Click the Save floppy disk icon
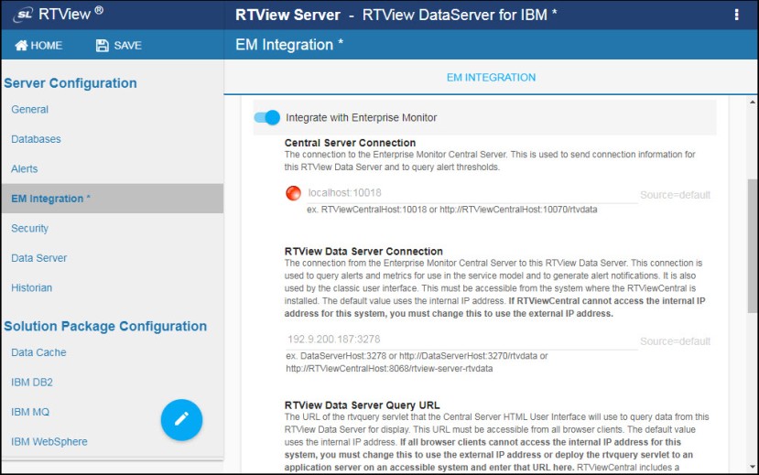Image resolution: width=759 pixels, height=475 pixels. coord(102,46)
